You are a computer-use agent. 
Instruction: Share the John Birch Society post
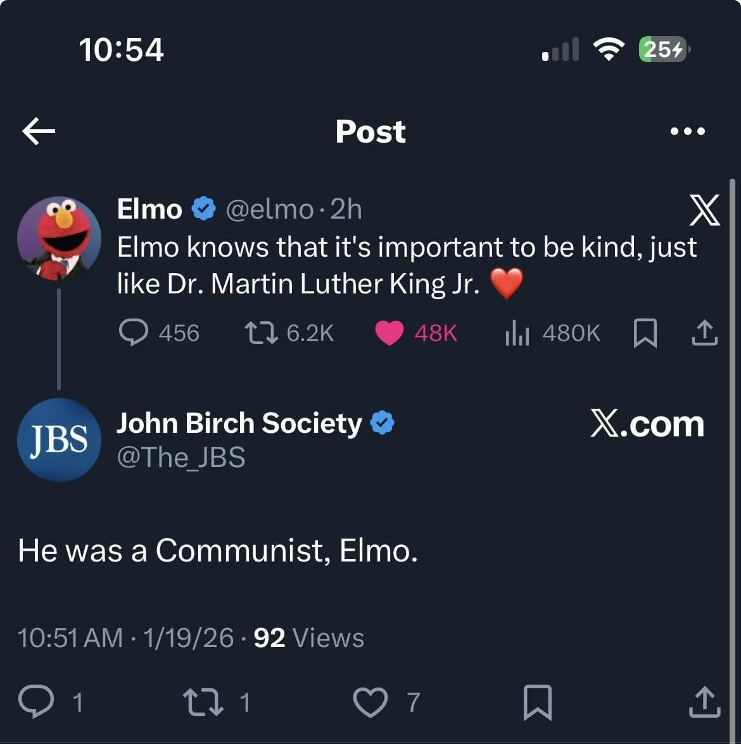point(704,702)
